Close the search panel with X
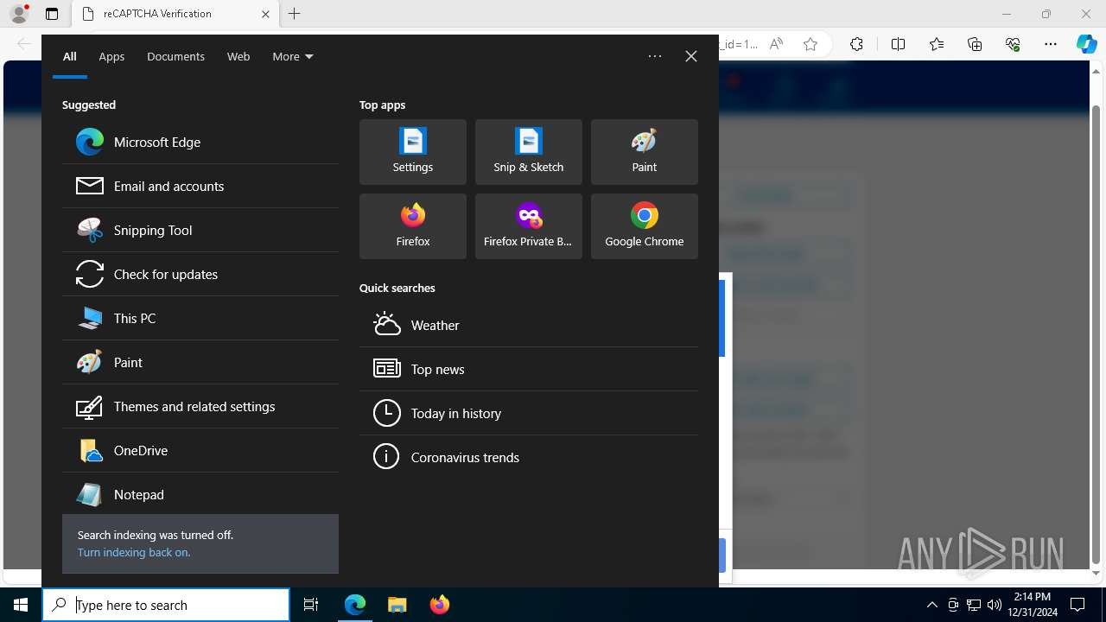This screenshot has height=622, width=1106. click(691, 56)
